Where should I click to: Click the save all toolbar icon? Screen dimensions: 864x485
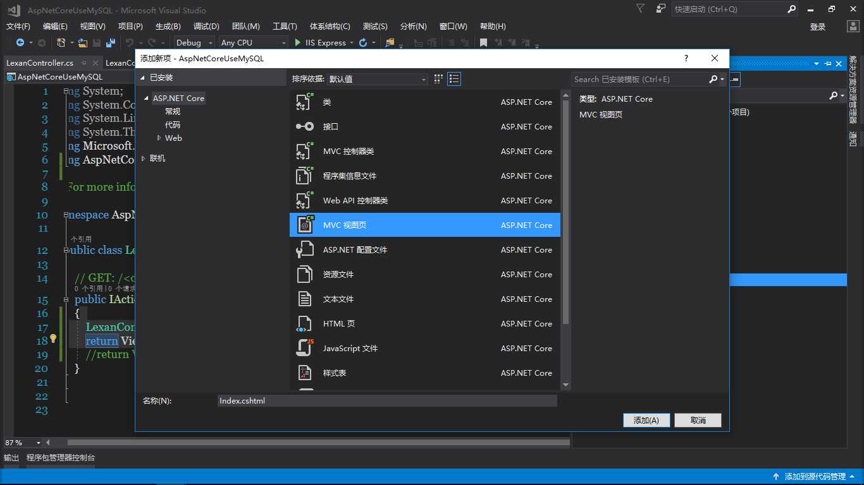tap(111, 42)
